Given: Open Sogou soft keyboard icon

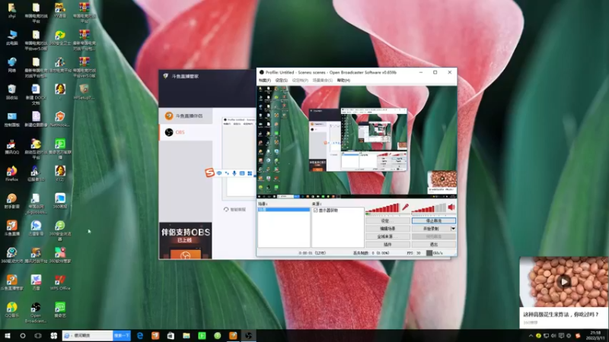Looking at the screenshot, I should pos(242,173).
